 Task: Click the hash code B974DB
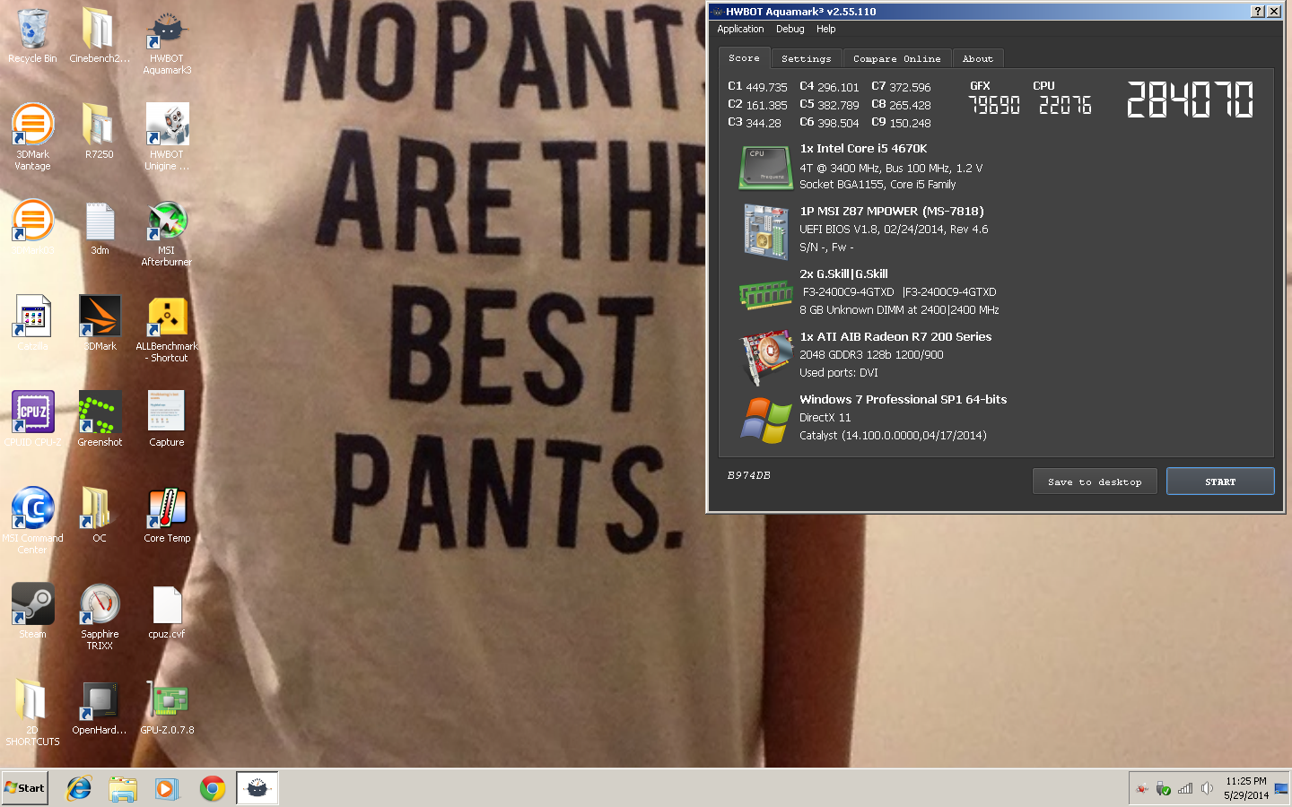click(748, 475)
